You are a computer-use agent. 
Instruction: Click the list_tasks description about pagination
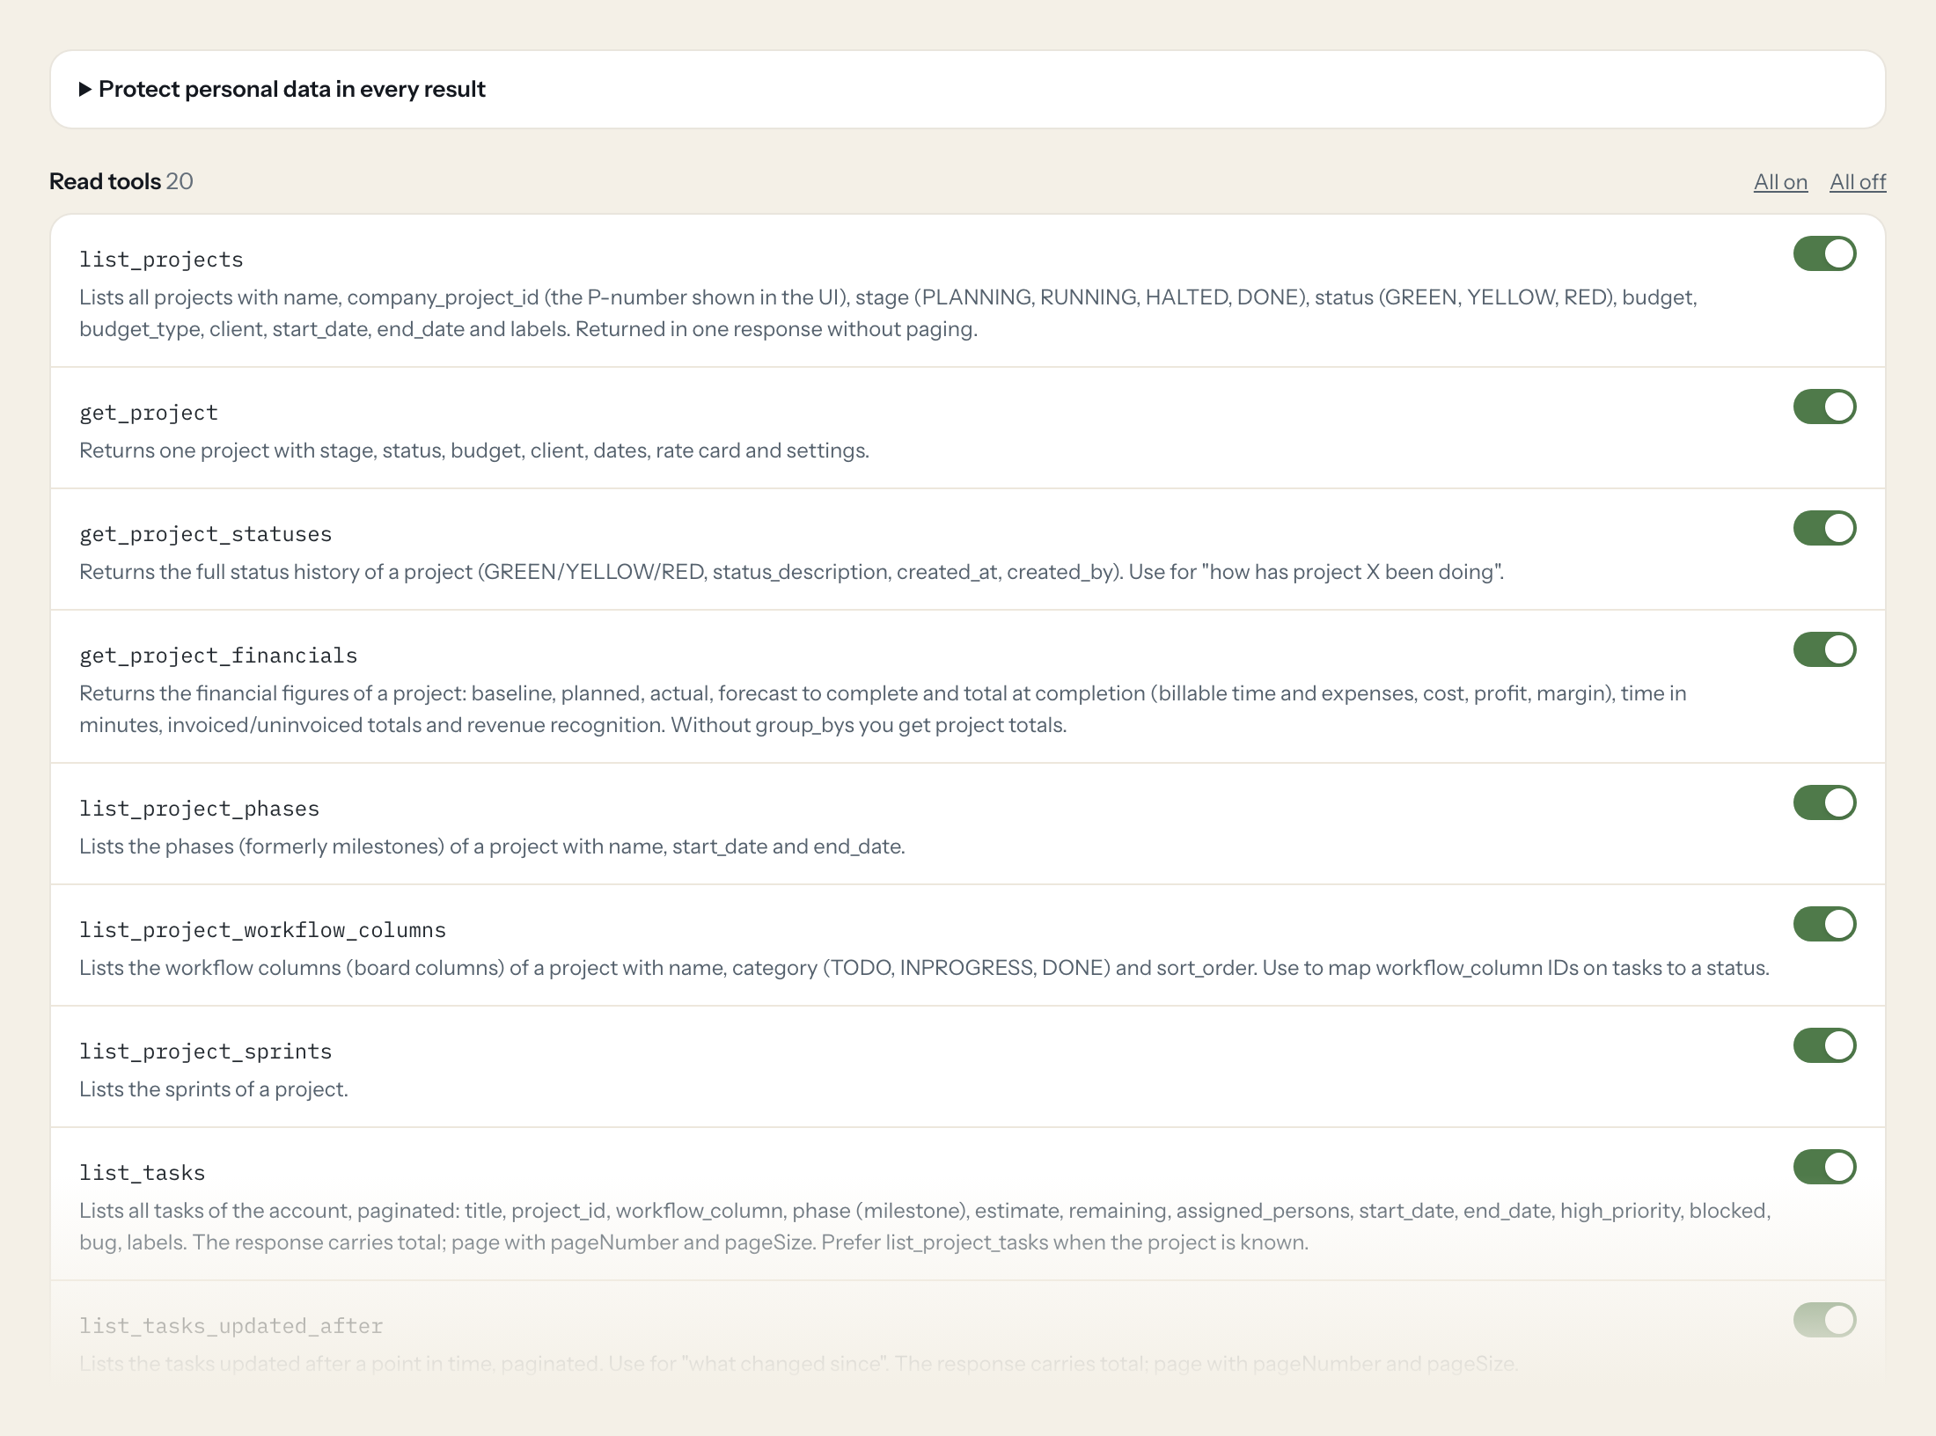925,1227
